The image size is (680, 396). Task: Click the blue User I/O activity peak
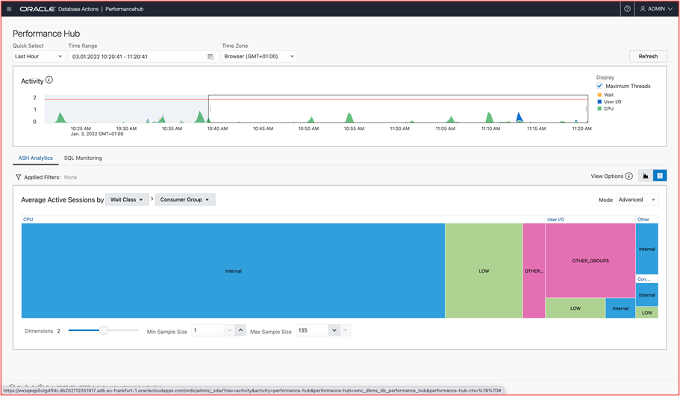click(519, 117)
